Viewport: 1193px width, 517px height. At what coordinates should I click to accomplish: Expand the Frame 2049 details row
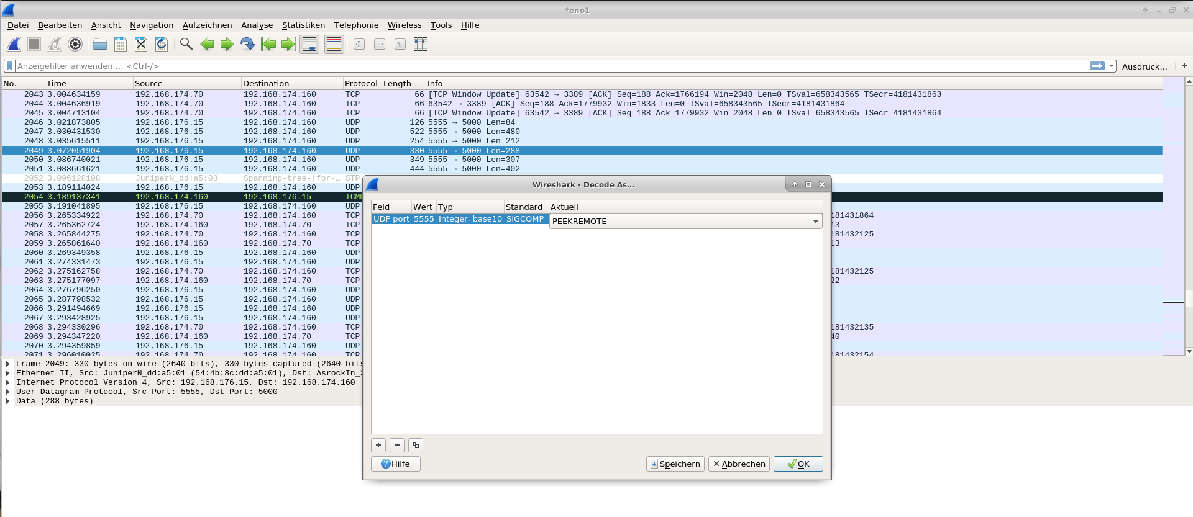(x=7, y=364)
